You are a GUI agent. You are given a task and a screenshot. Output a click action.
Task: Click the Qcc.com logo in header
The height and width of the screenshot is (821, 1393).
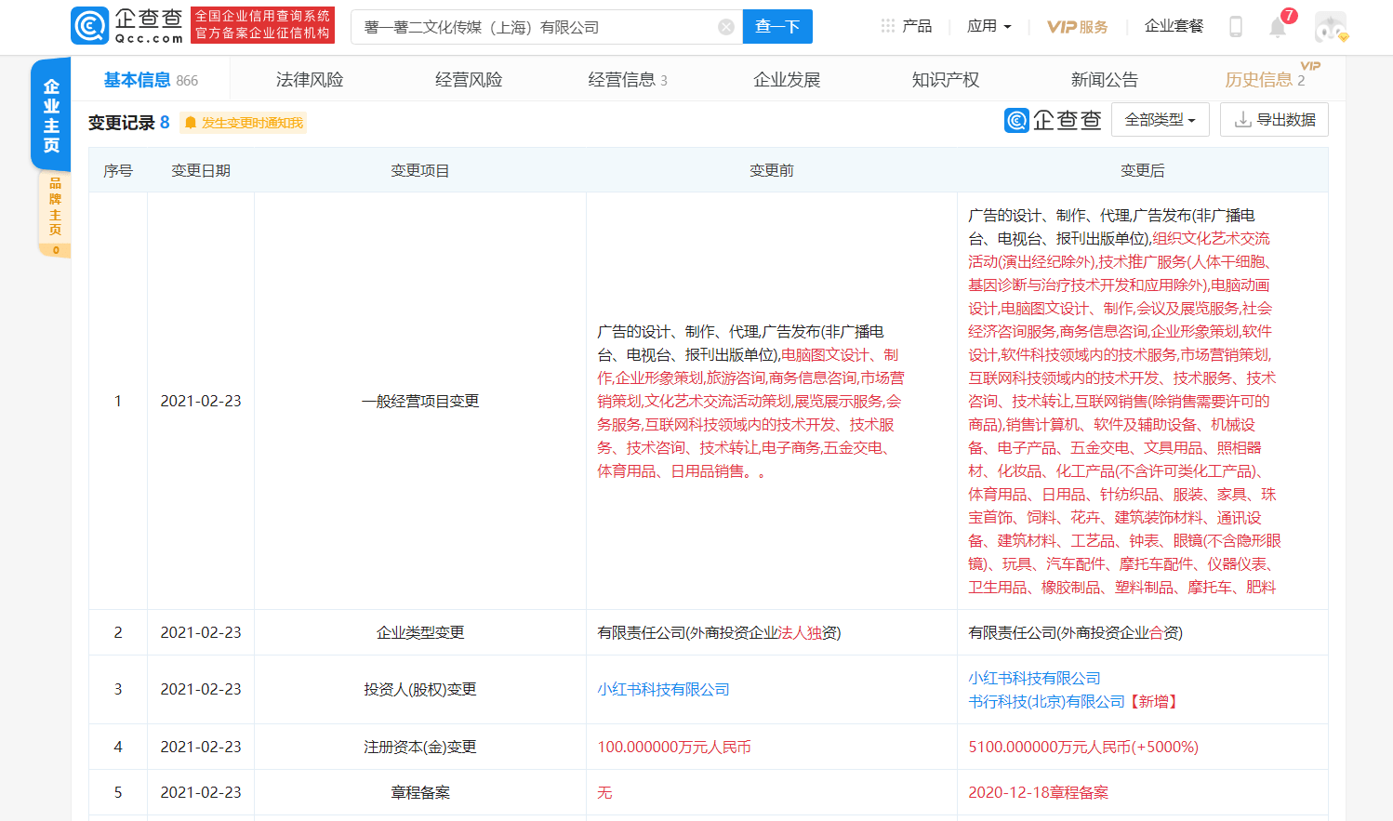click(x=127, y=26)
